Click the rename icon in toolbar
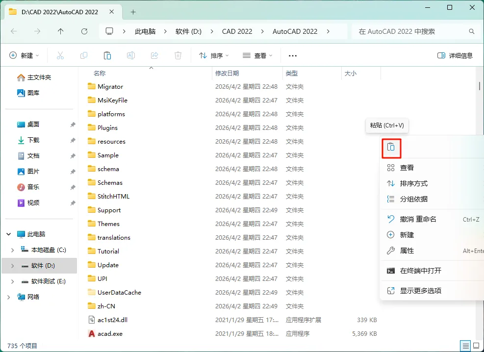 point(131,55)
